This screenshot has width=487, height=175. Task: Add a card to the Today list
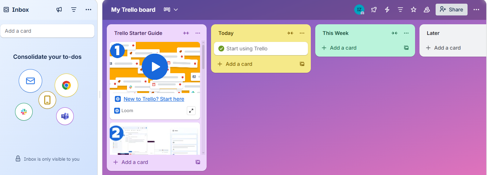235,64
